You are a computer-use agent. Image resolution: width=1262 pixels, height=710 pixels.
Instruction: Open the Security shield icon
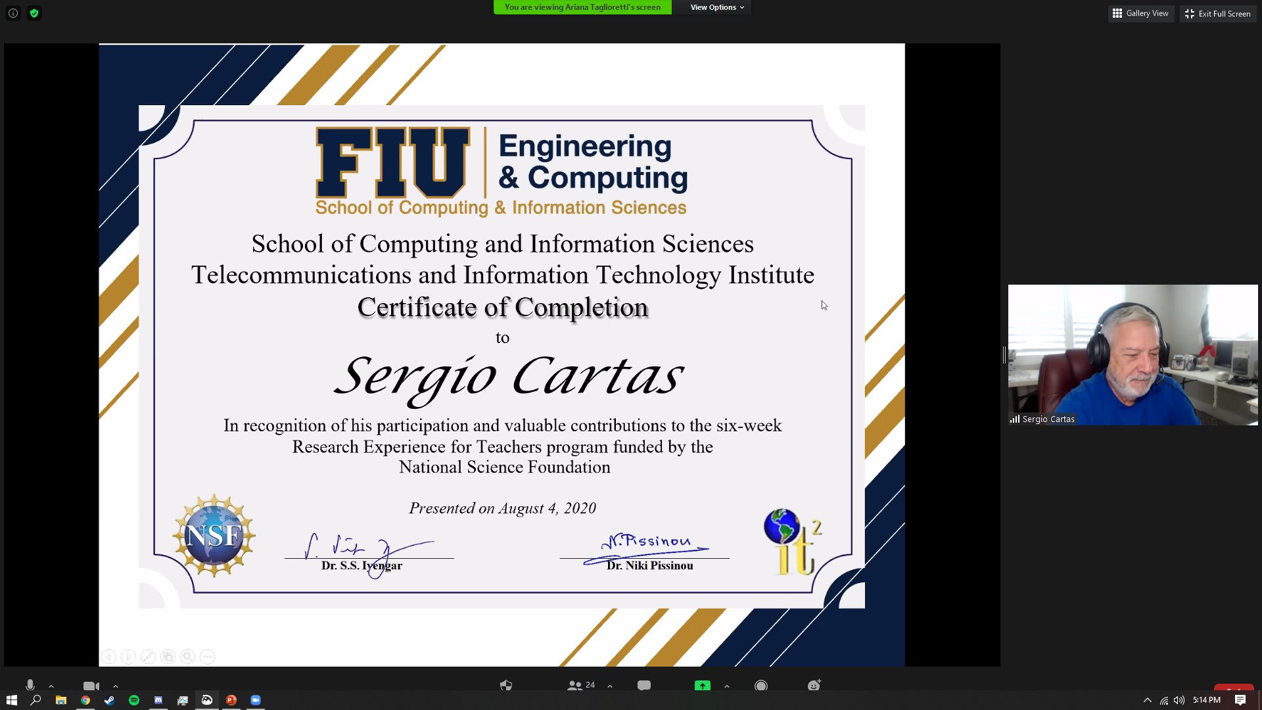point(505,686)
